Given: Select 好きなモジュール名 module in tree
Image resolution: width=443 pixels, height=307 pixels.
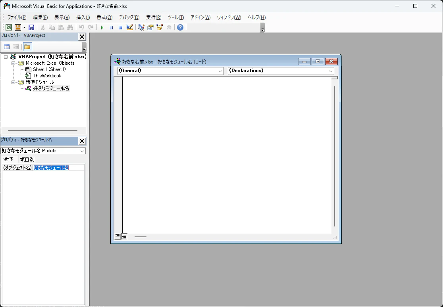Looking at the screenshot, I should tap(51, 88).
